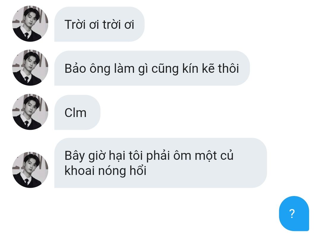Screen dimensions: 321x237
Task: Click the blue '?' sent message bubble
Action: pos(294,214)
